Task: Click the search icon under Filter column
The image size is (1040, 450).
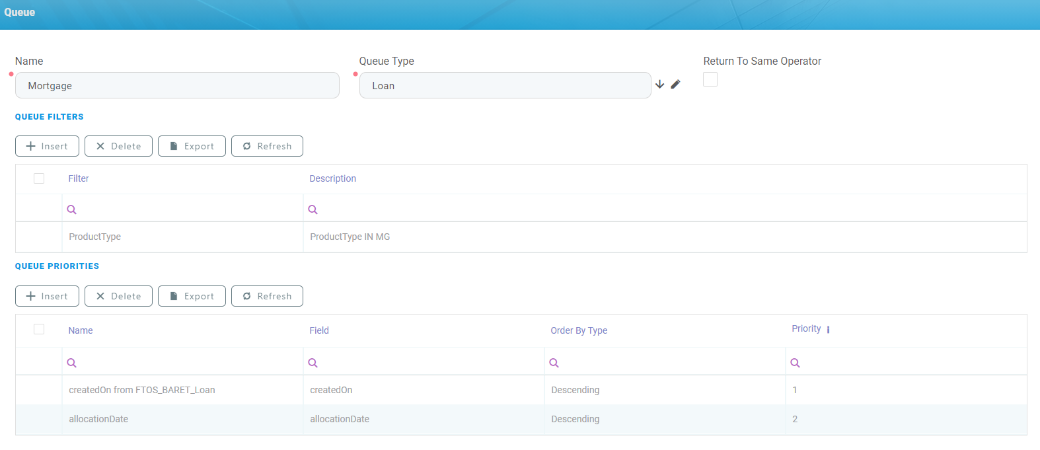Action: click(72, 209)
